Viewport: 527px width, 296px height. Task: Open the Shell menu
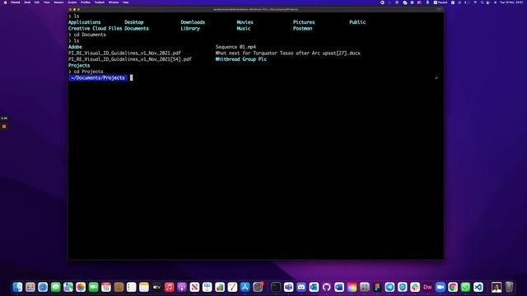(27, 2)
